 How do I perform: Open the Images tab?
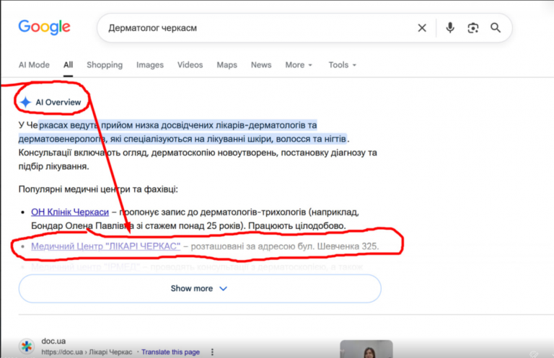tap(150, 65)
